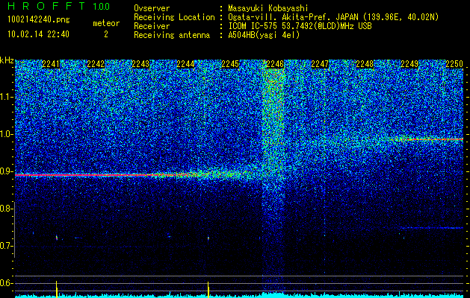Click the 1.0 kHz axis label
Image resolution: width=470 pixels, height=298 pixels.
pyautogui.click(x=7, y=134)
